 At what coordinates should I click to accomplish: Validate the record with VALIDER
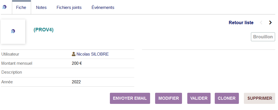199,98
